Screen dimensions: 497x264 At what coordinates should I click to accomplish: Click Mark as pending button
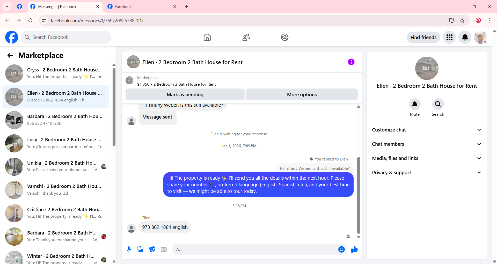(x=185, y=94)
